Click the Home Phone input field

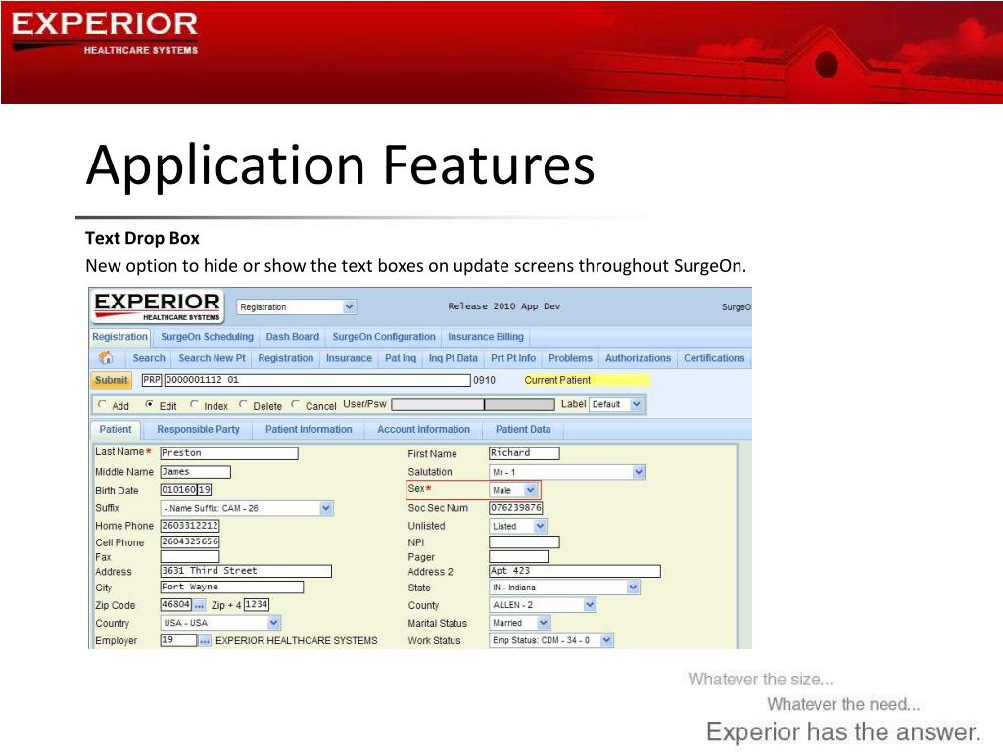click(x=190, y=526)
